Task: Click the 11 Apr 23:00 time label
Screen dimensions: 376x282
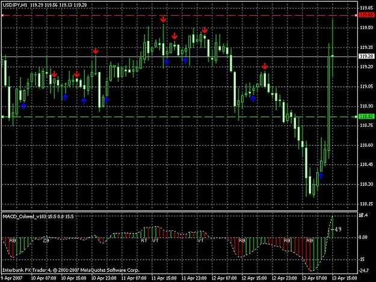Action: click(x=194, y=278)
